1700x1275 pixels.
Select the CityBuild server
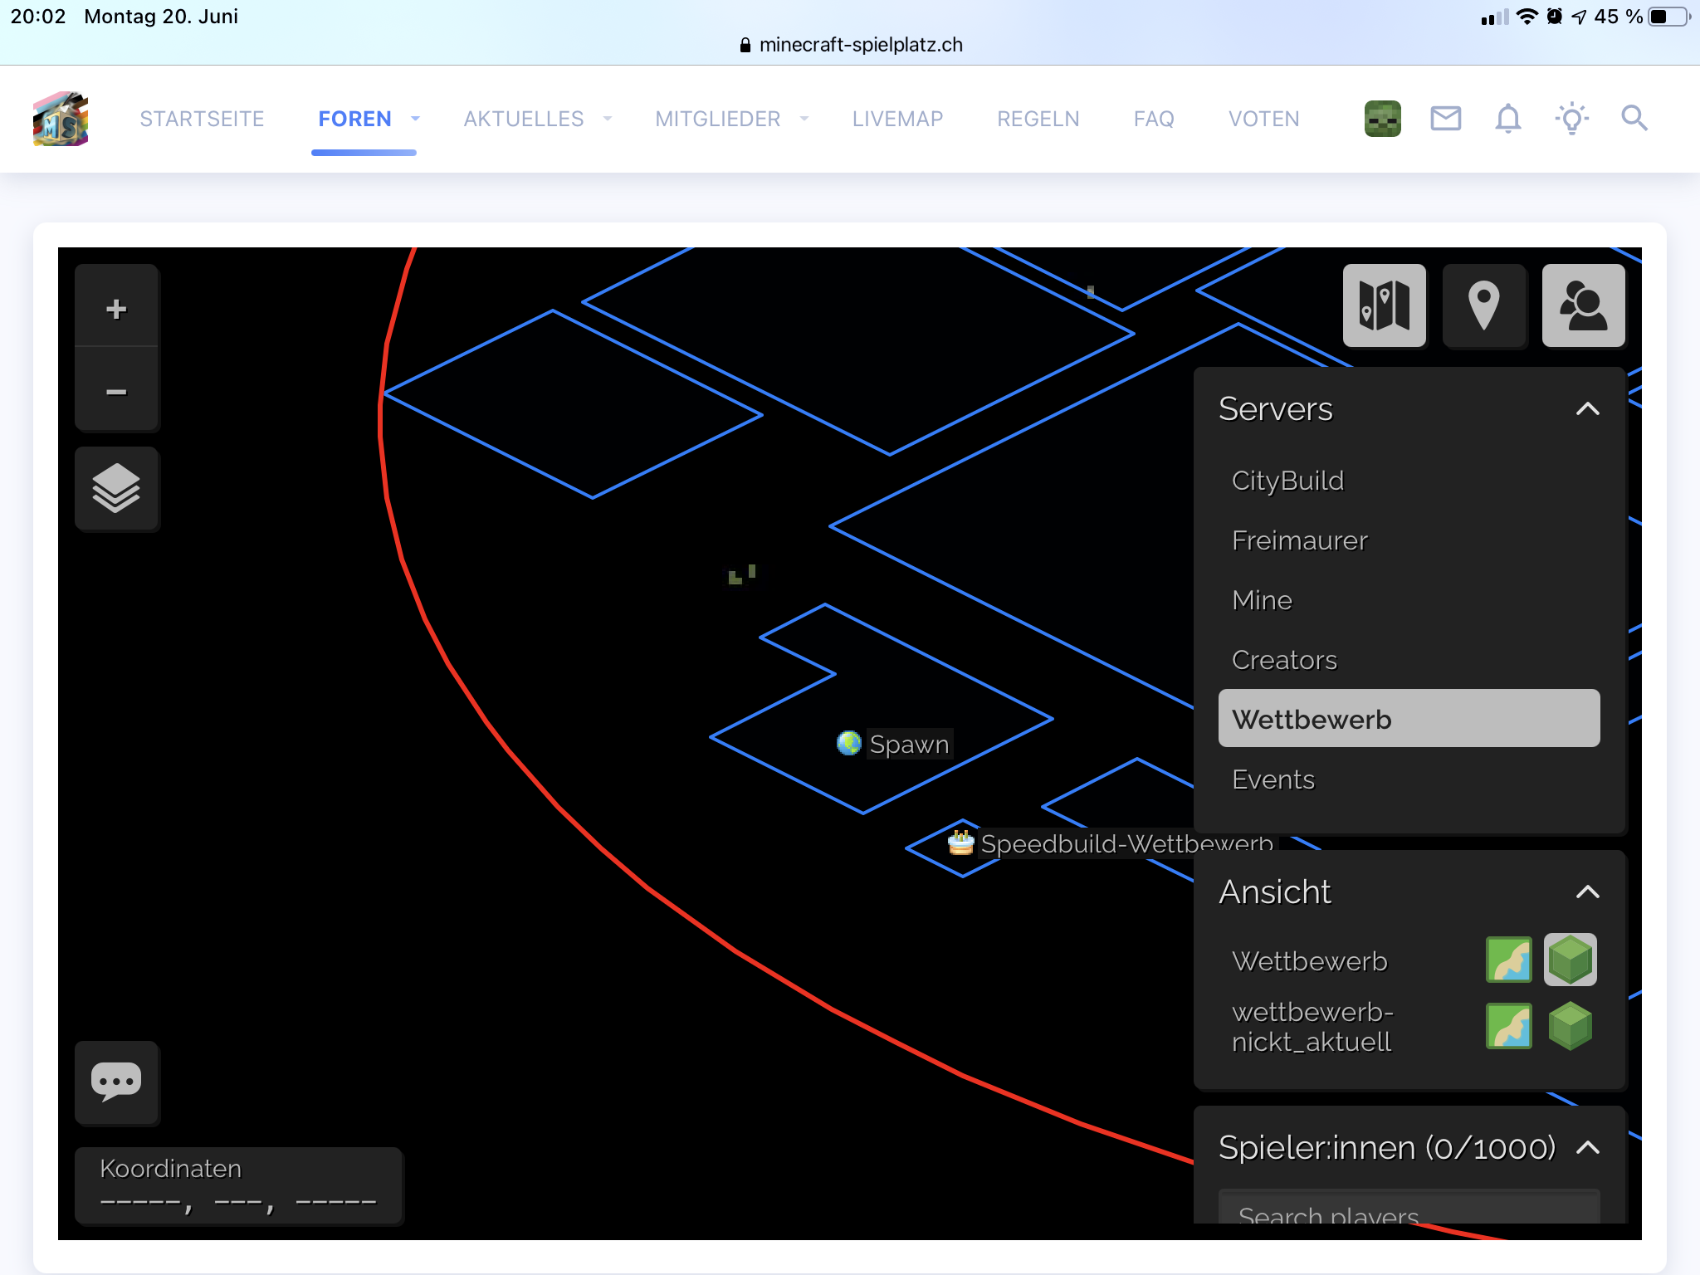[1287, 481]
